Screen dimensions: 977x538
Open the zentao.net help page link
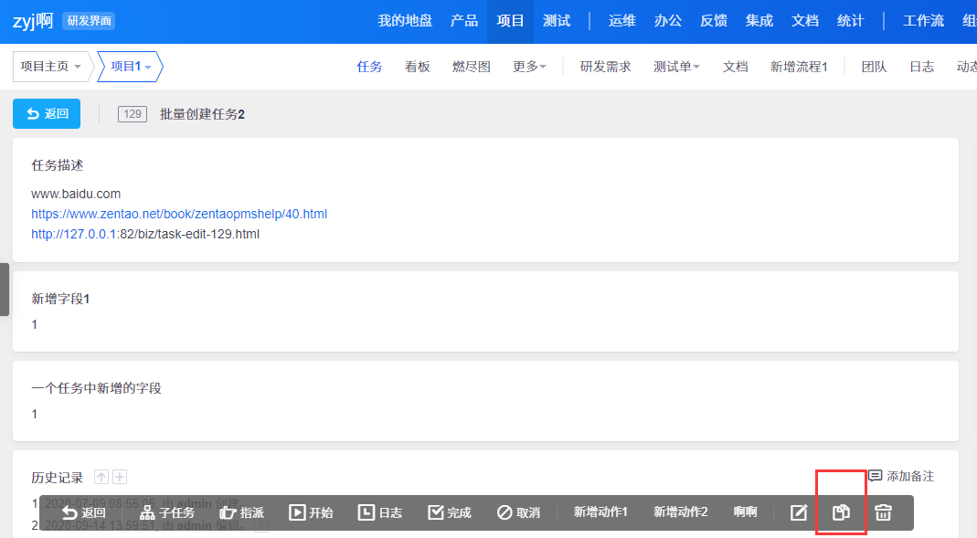179,214
